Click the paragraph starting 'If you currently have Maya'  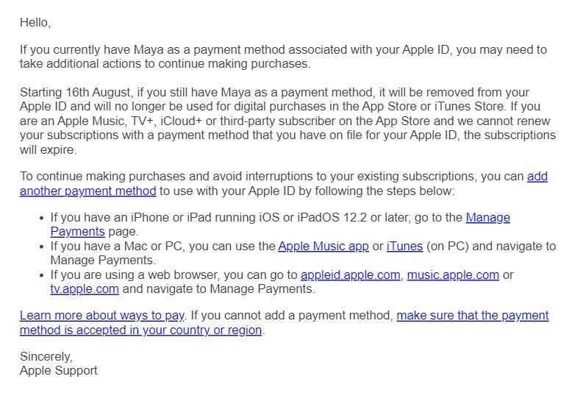283,57
